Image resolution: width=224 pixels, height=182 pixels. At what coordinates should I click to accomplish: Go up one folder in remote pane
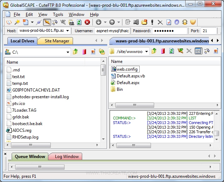[154, 51]
